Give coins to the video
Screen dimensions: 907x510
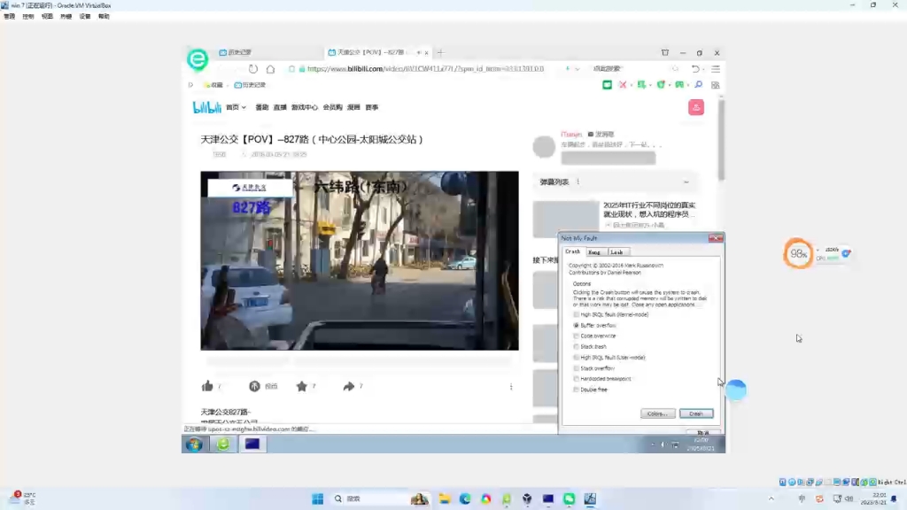tap(254, 386)
